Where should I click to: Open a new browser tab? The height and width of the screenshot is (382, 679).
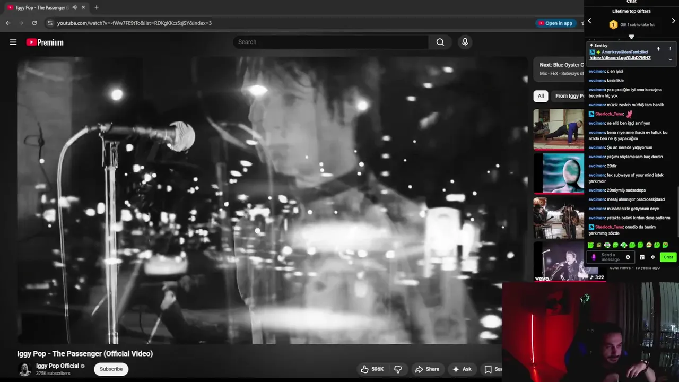(96, 7)
